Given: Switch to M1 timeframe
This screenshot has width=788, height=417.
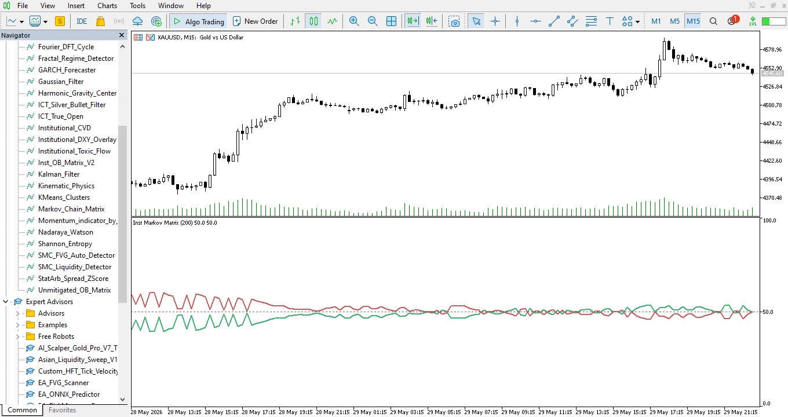Looking at the screenshot, I should pos(656,21).
